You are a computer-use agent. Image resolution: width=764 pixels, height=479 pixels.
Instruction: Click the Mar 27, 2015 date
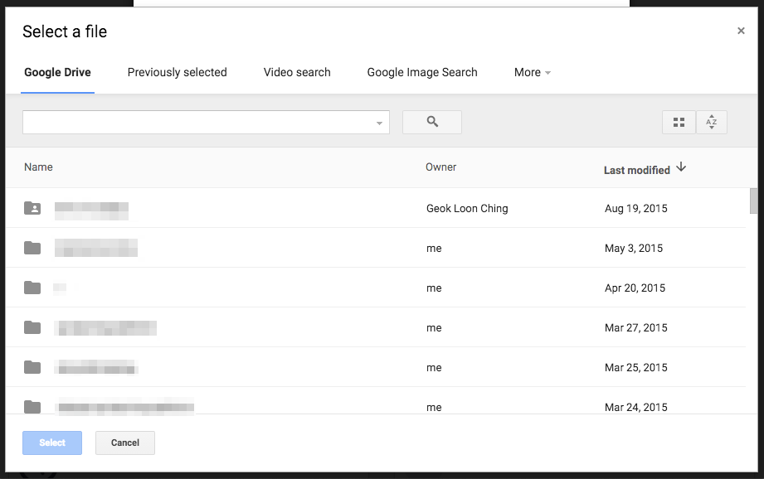[x=636, y=327]
